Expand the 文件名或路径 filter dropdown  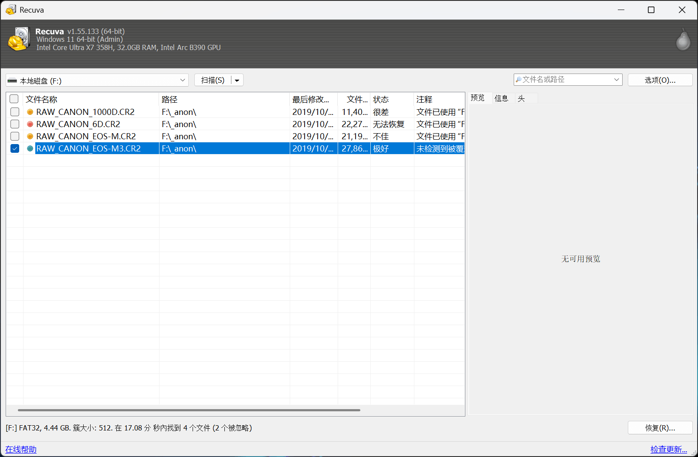pos(617,80)
